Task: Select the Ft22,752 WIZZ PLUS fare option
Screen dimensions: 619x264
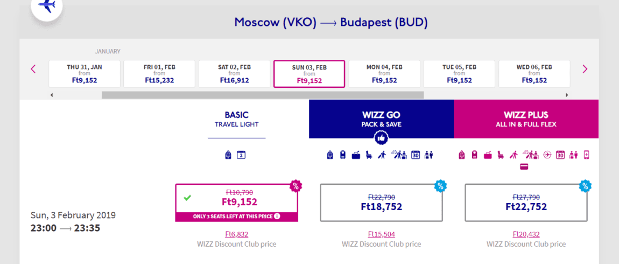Action: click(526, 203)
